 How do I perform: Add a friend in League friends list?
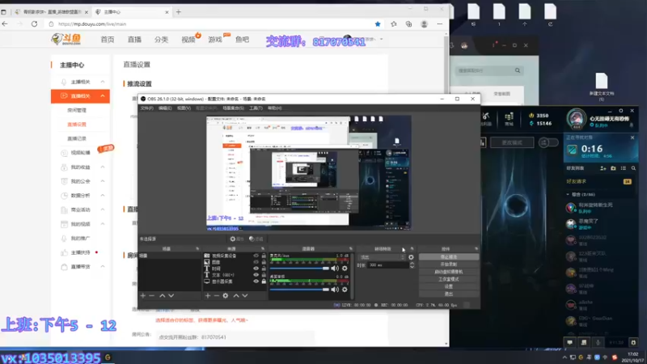coord(603,168)
